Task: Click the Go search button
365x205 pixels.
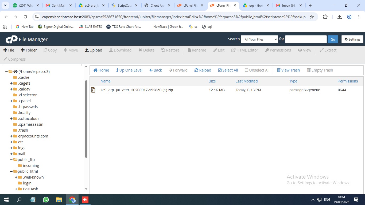Action: coord(333,39)
